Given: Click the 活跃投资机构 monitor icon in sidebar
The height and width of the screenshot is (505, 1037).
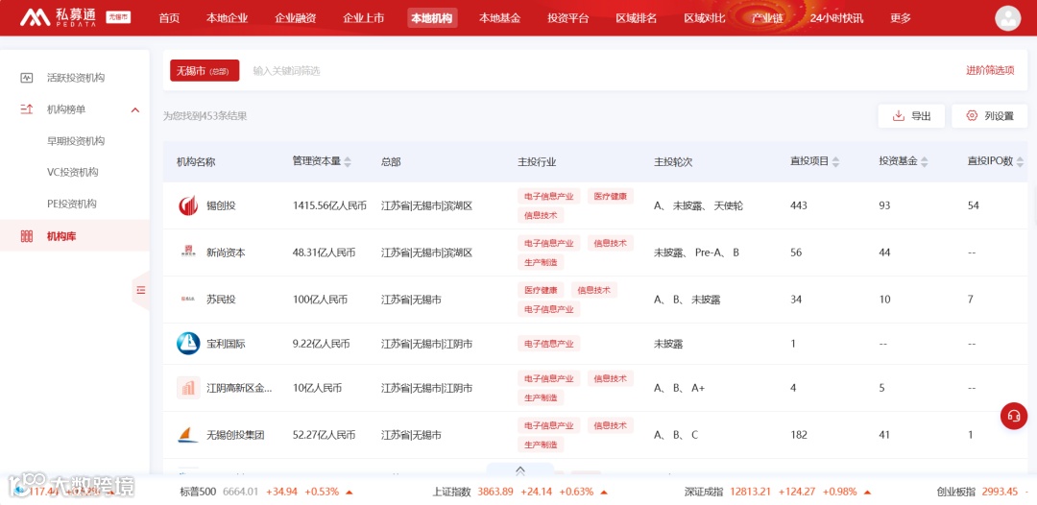Looking at the screenshot, I should click(x=27, y=78).
